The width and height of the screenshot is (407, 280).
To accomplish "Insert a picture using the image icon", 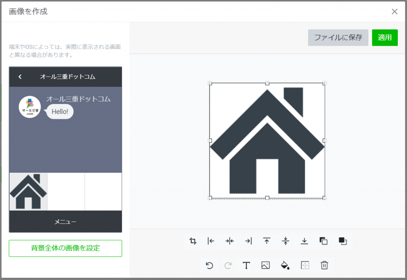I will point(266,265).
